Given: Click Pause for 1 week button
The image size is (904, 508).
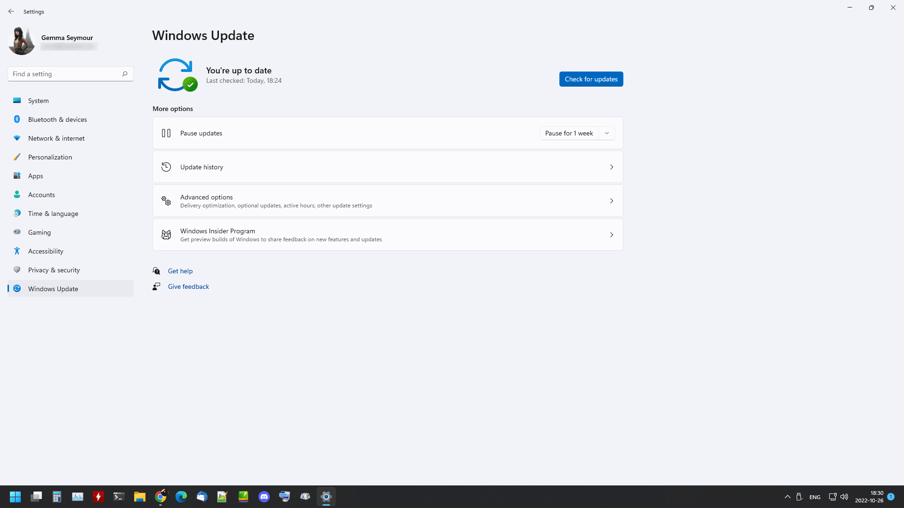Looking at the screenshot, I should click(x=569, y=133).
